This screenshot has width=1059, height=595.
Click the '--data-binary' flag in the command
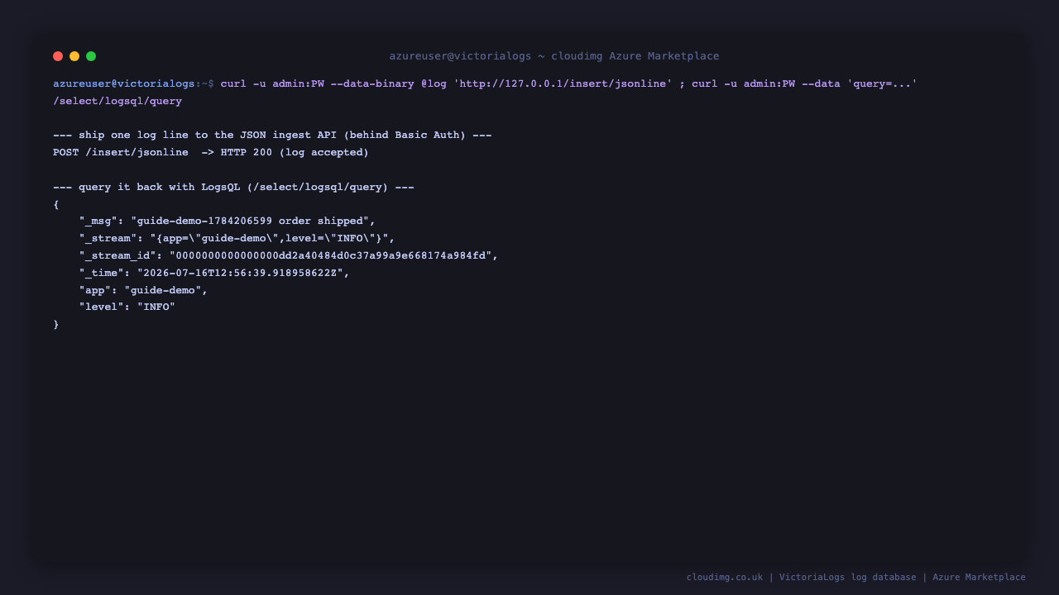(372, 83)
